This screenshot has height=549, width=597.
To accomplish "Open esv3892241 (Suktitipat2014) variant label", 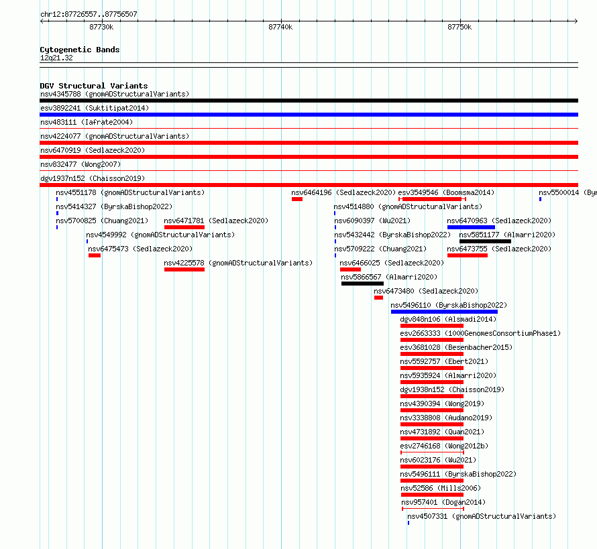I will pos(95,108).
